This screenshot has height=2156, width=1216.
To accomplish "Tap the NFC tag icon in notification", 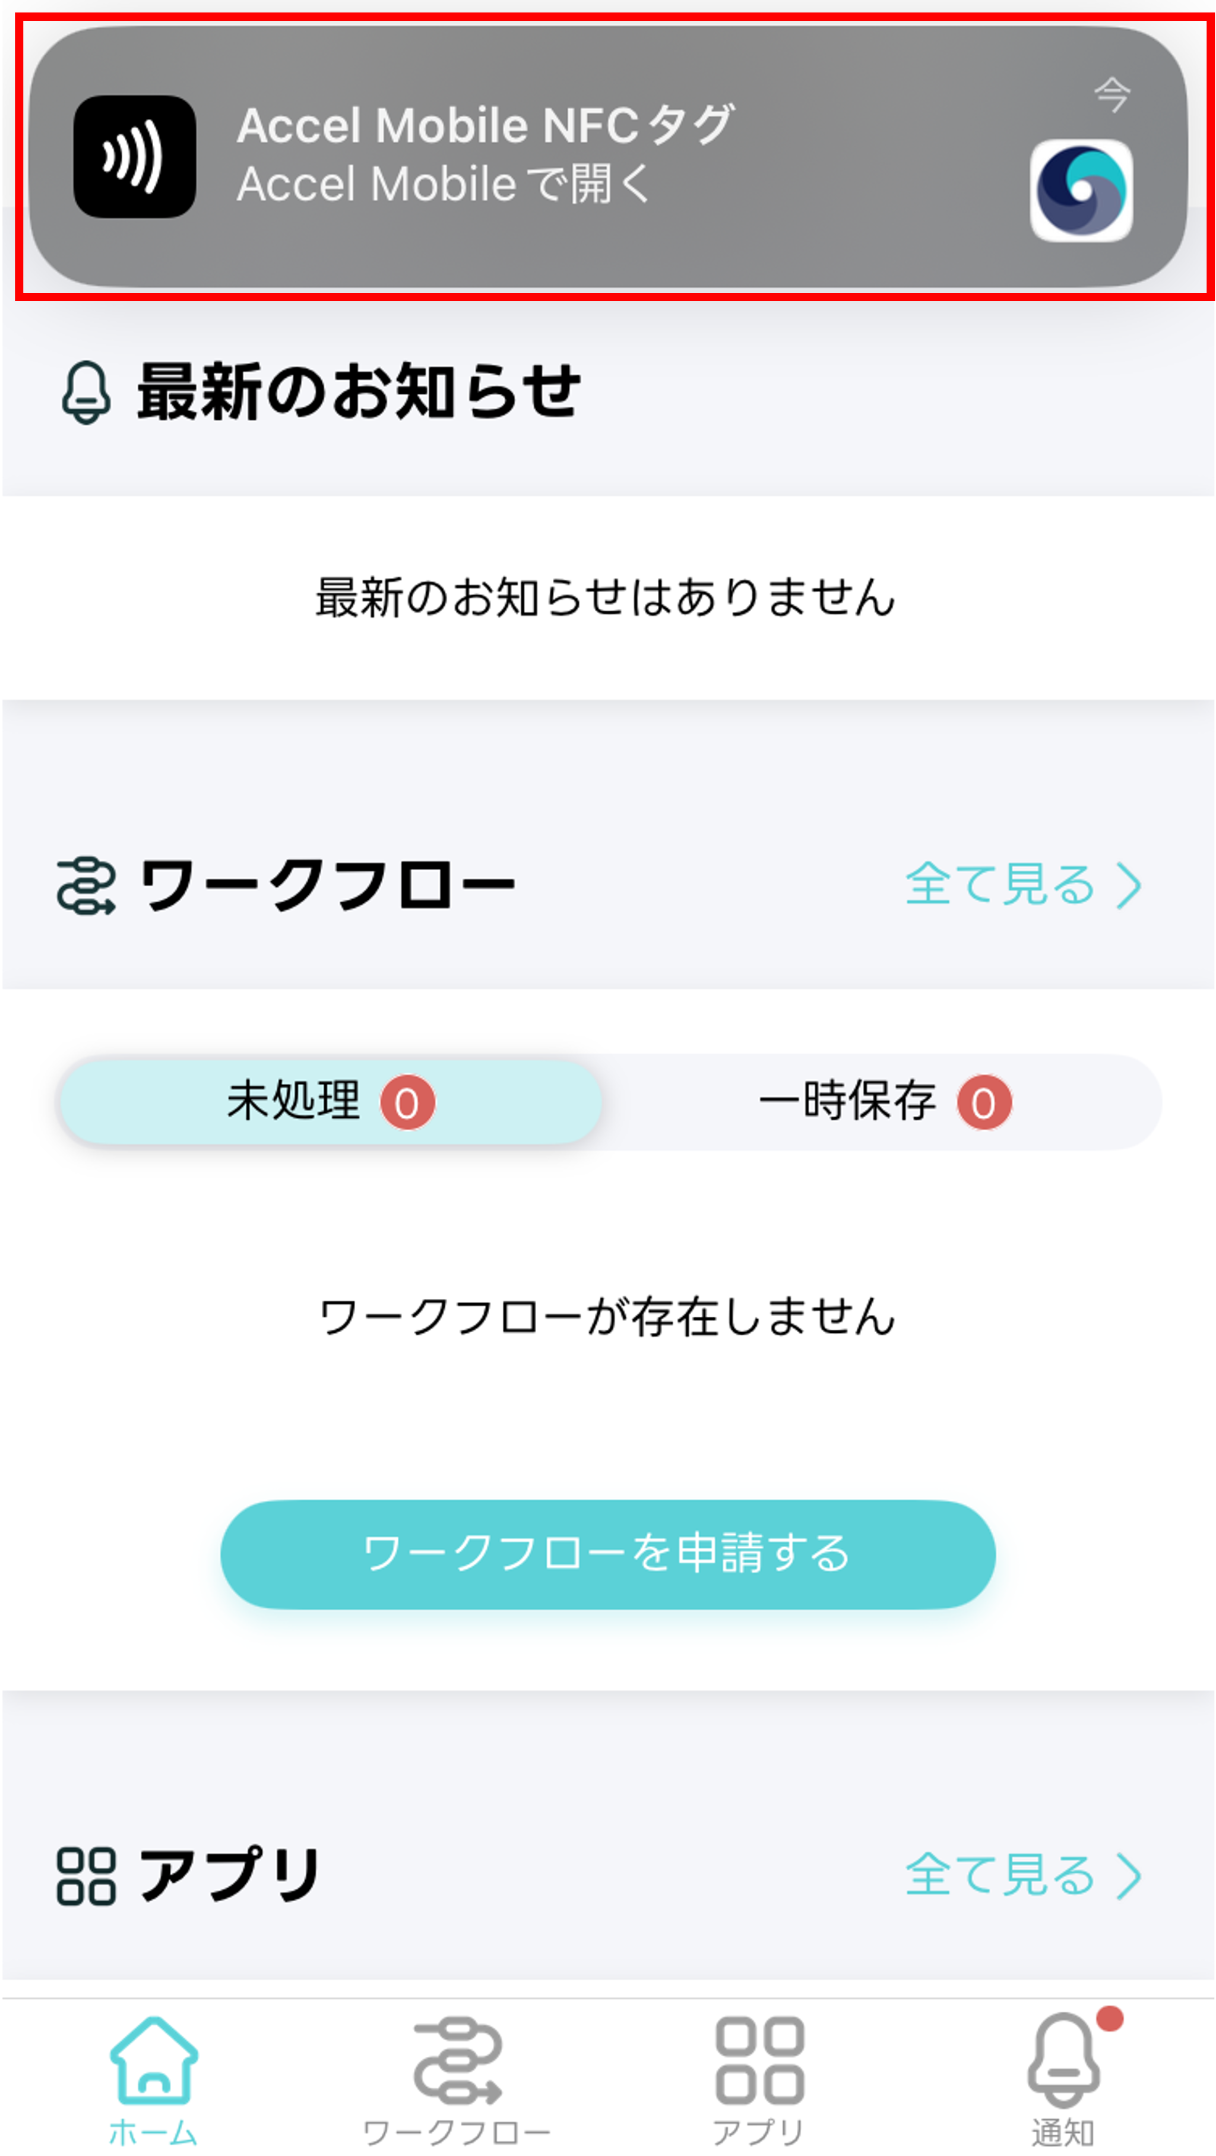I will (x=135, y=157).
